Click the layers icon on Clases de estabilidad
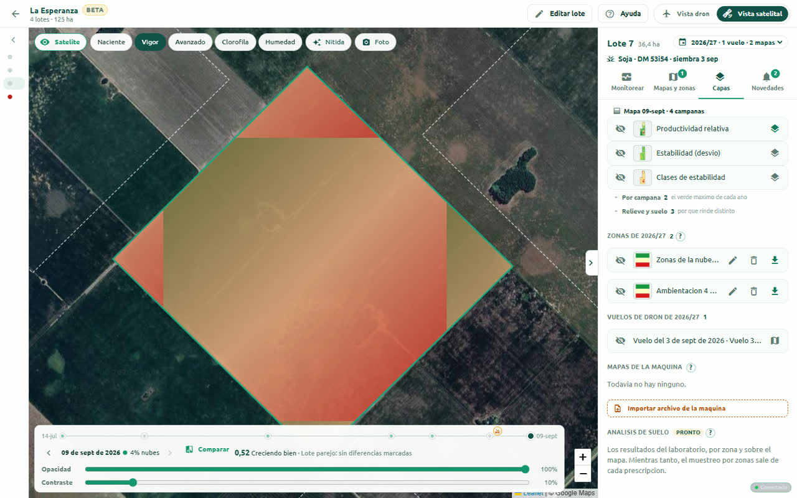The height and width of the screenshot is (498, 797). 775,177
